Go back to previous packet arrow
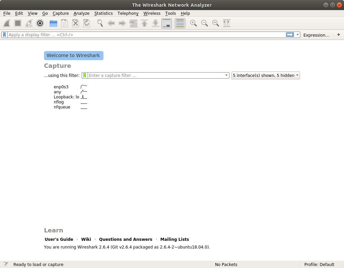The height and width of the screenshot is (268, 344). 111,23
